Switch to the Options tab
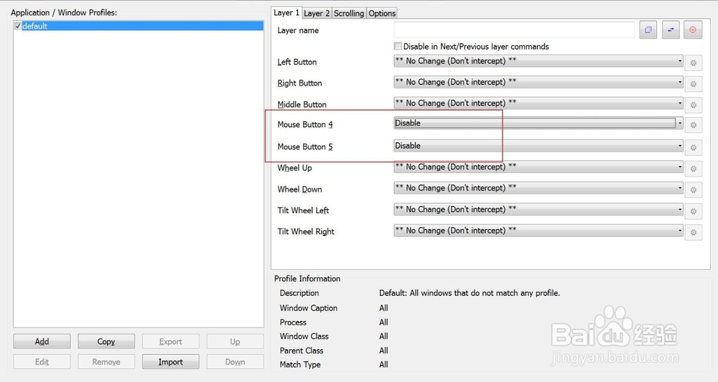The width and height of the screenshot is (718, 382). click(382, 13)
